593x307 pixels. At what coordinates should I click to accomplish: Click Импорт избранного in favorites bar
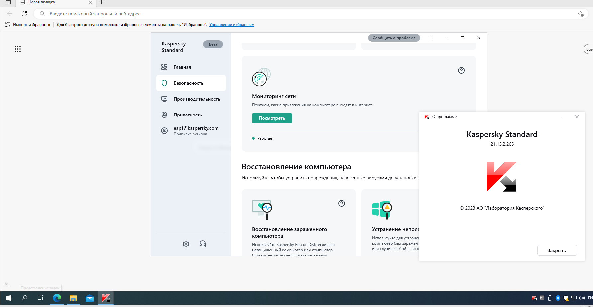click(28, 25)
